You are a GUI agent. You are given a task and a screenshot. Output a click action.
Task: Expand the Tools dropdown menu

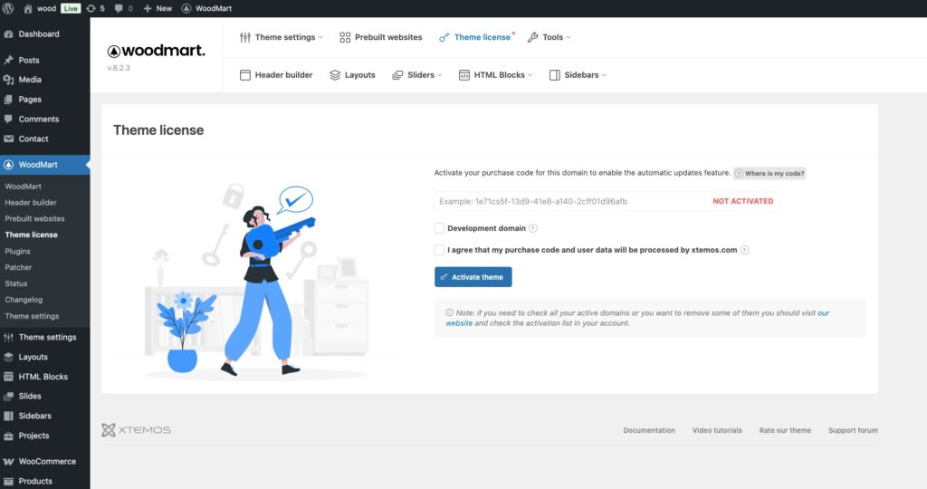click(x=550, y=37)
